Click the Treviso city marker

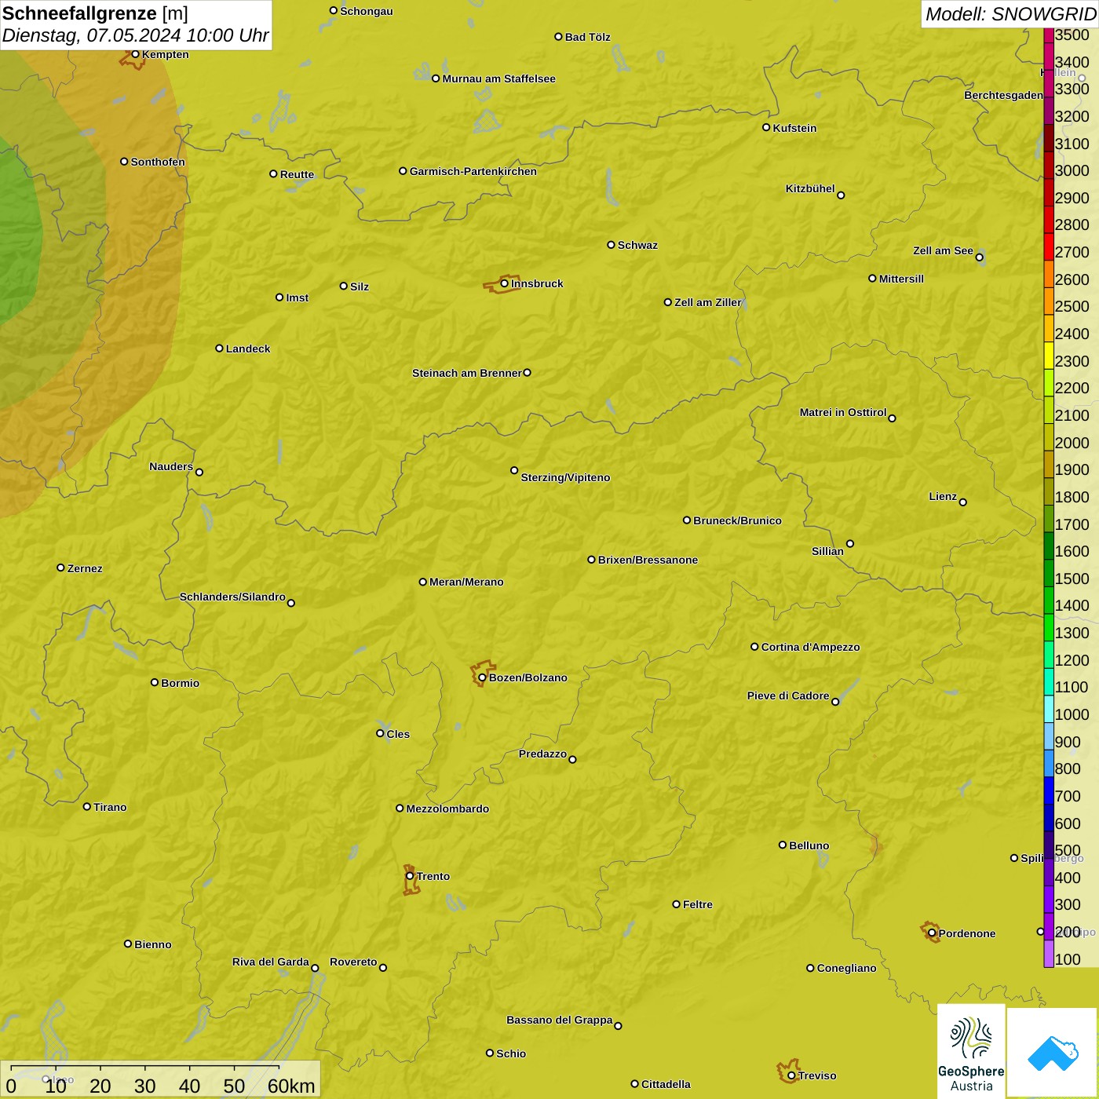click(x=791, y=1075)
